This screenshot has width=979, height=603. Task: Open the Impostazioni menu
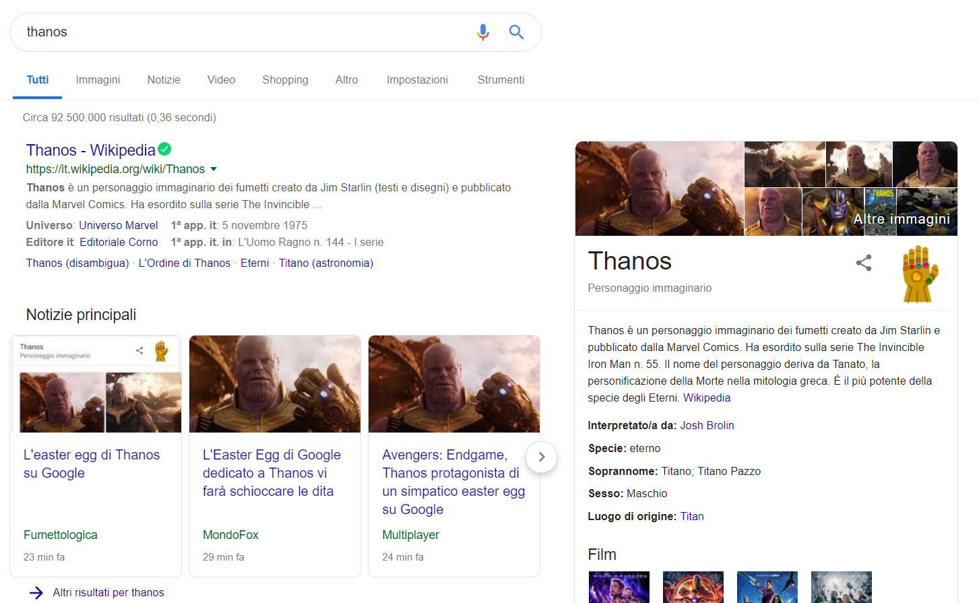pos(417,80)
